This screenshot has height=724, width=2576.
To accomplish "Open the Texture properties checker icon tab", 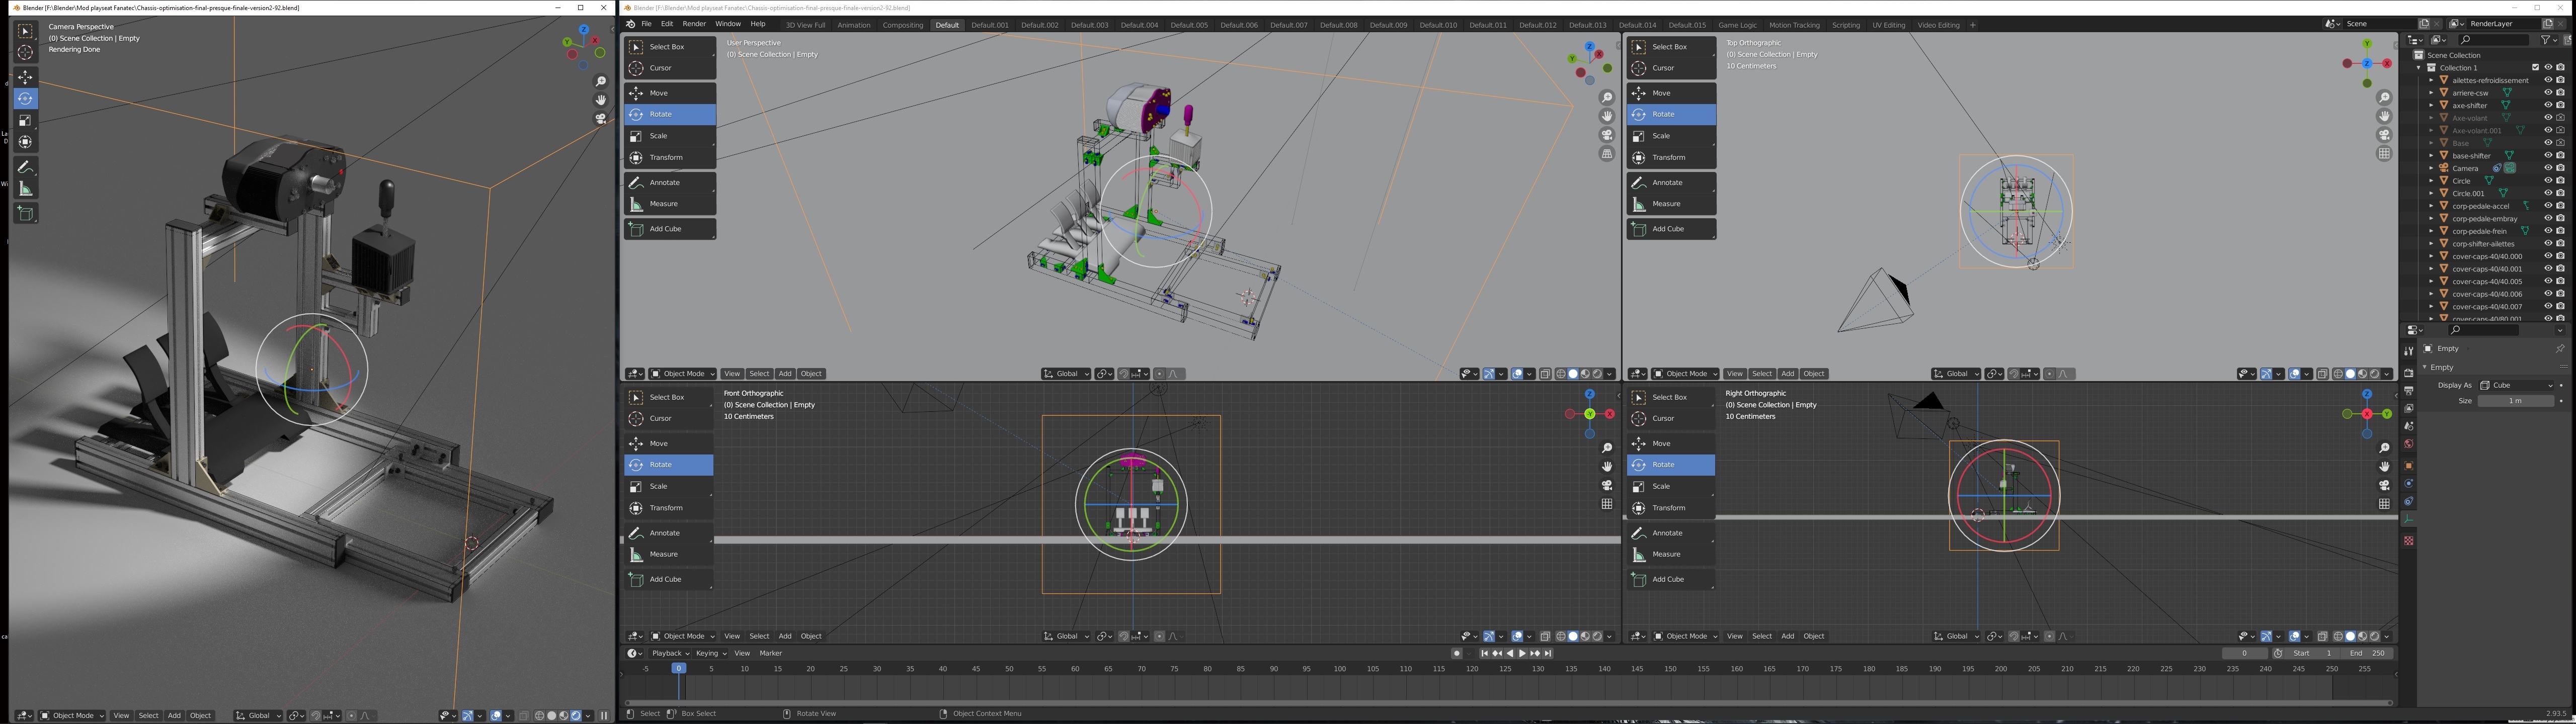I will click(2409, 541).
